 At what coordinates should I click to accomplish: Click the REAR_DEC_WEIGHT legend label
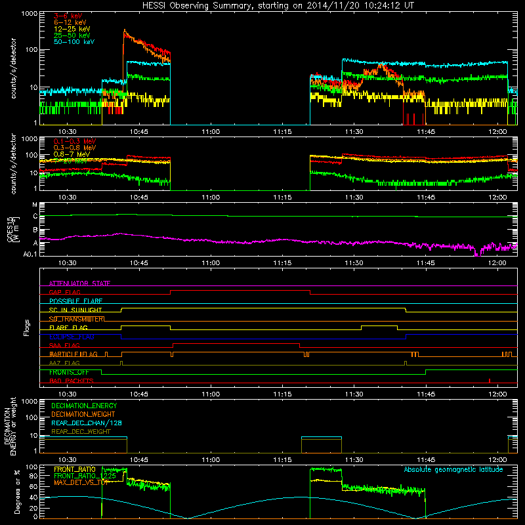[x=81, y=432]
